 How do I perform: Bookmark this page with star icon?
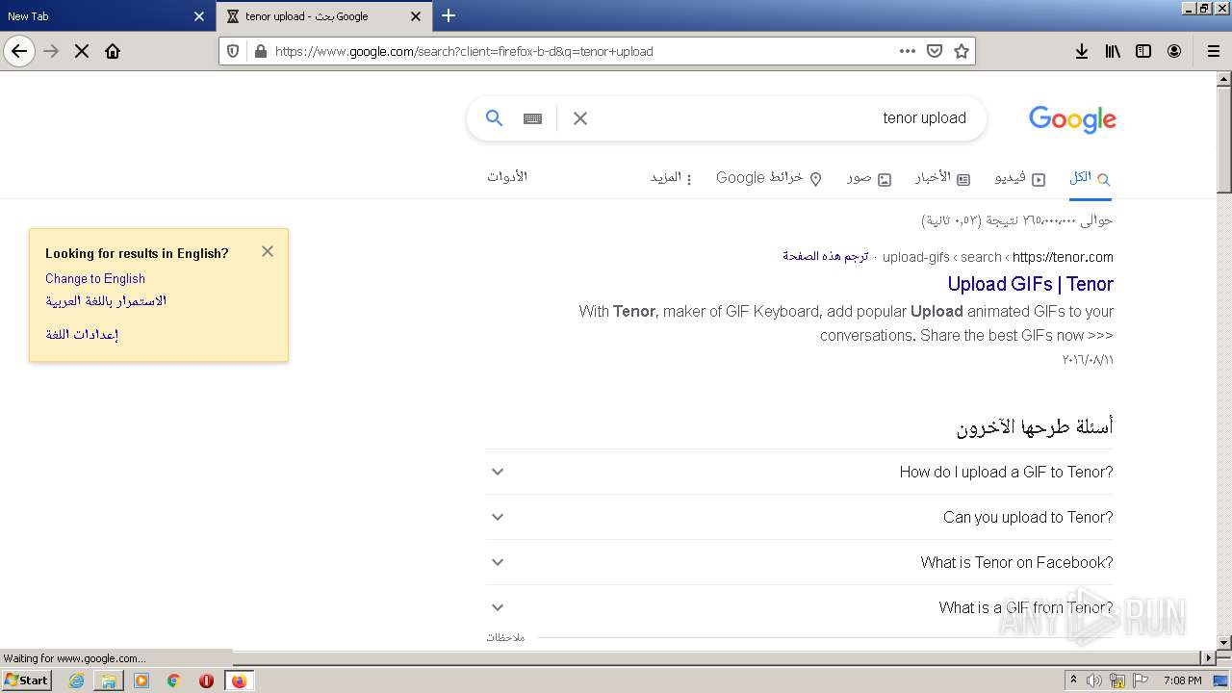[x=962, y=51]
